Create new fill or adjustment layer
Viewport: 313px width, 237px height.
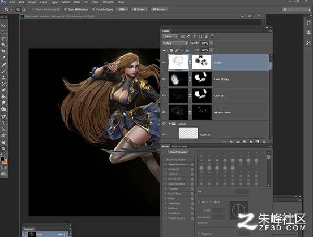(245, 142)
